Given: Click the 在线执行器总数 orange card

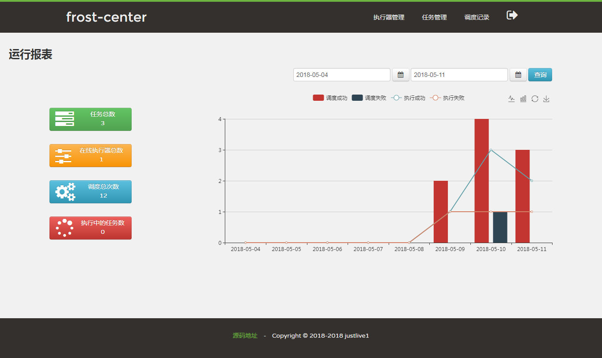Looking at the screenshot, I should 91,156.
